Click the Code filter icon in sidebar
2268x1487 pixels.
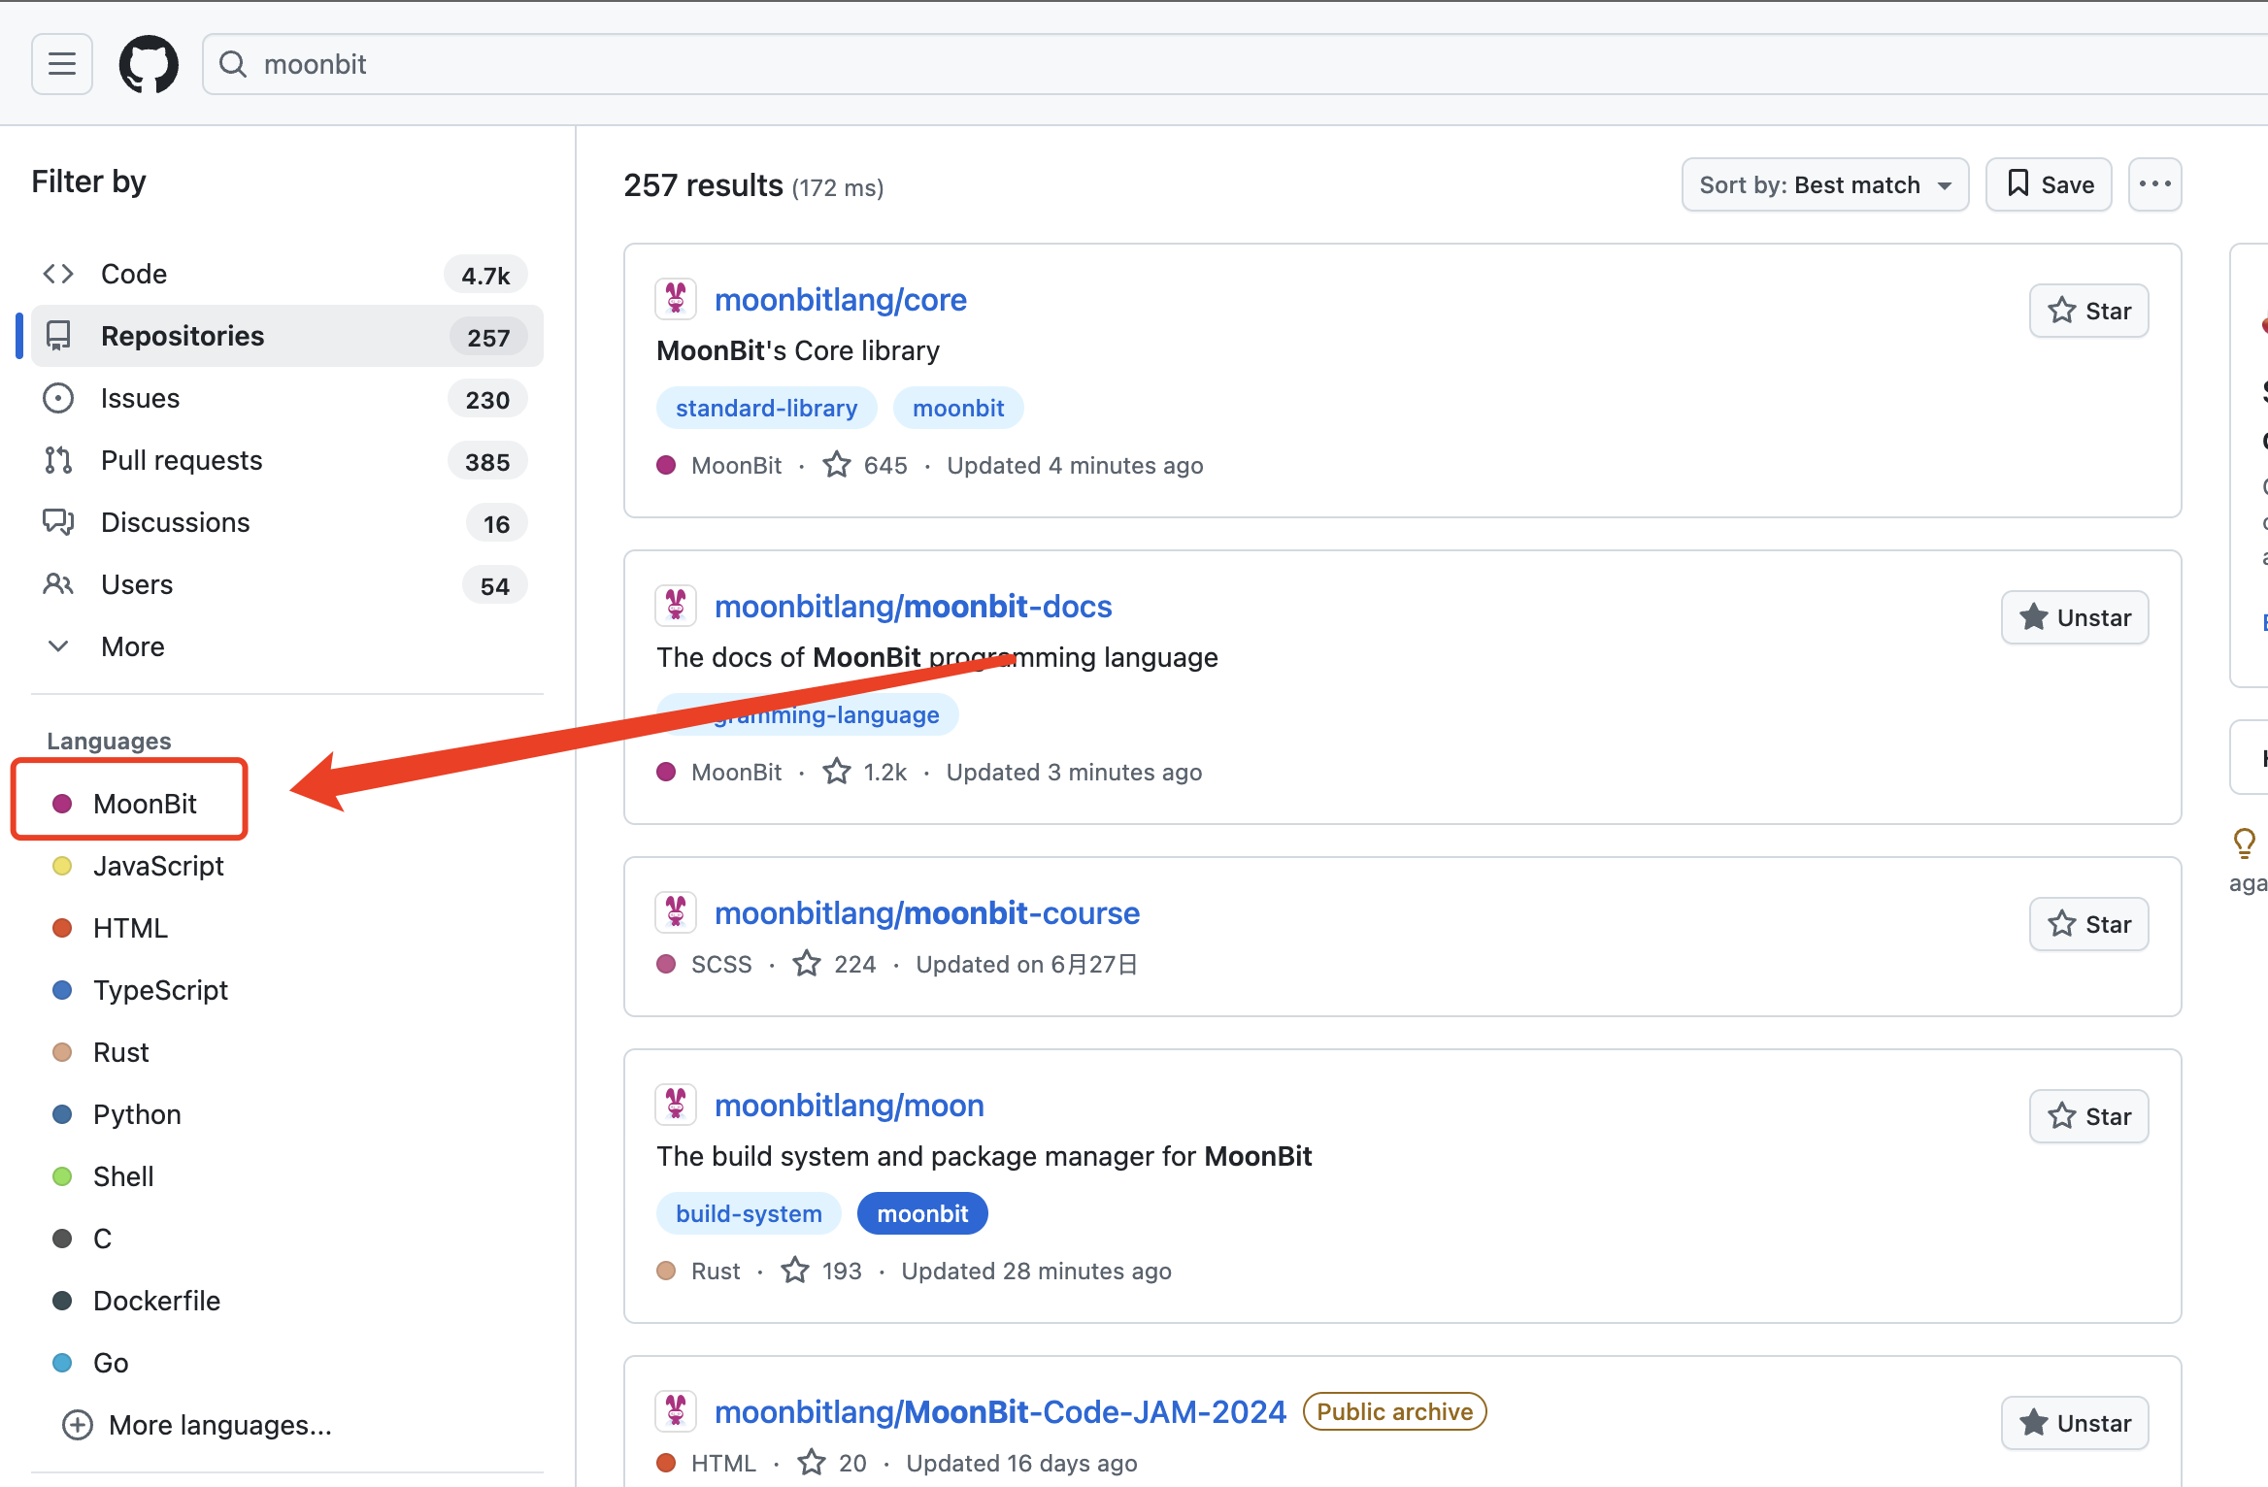point(58,274)
